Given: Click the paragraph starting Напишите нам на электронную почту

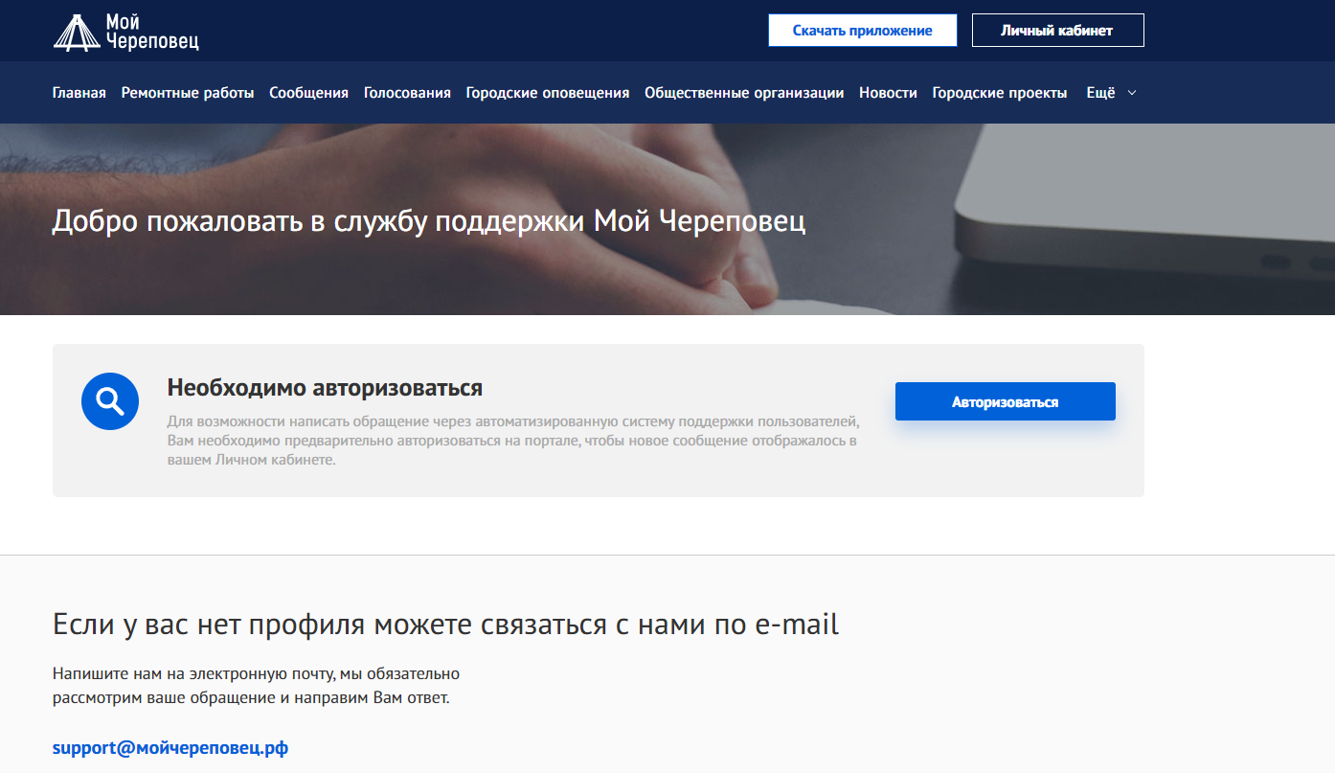Looking at the screenshot, I should click(257, 686).
